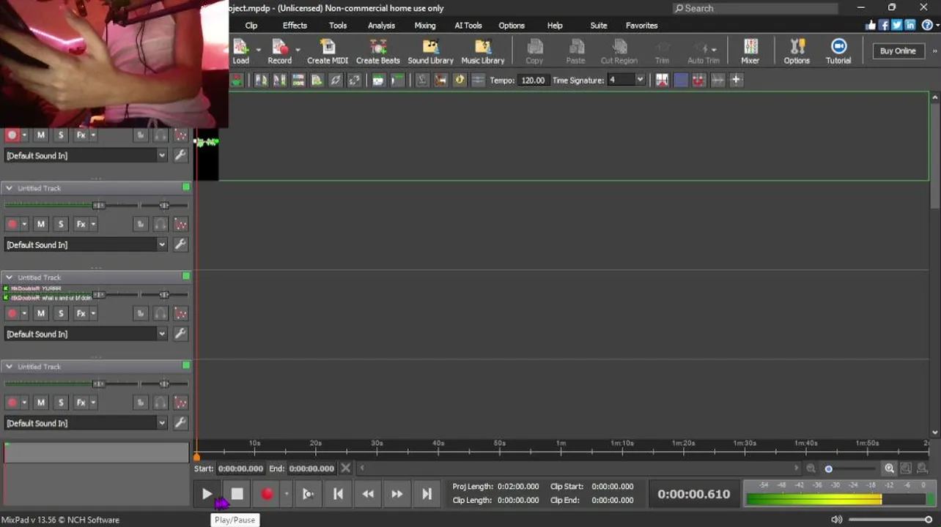941x527 pixels.
Task: Open the Favorites menu item
Action: click(641, 26)
